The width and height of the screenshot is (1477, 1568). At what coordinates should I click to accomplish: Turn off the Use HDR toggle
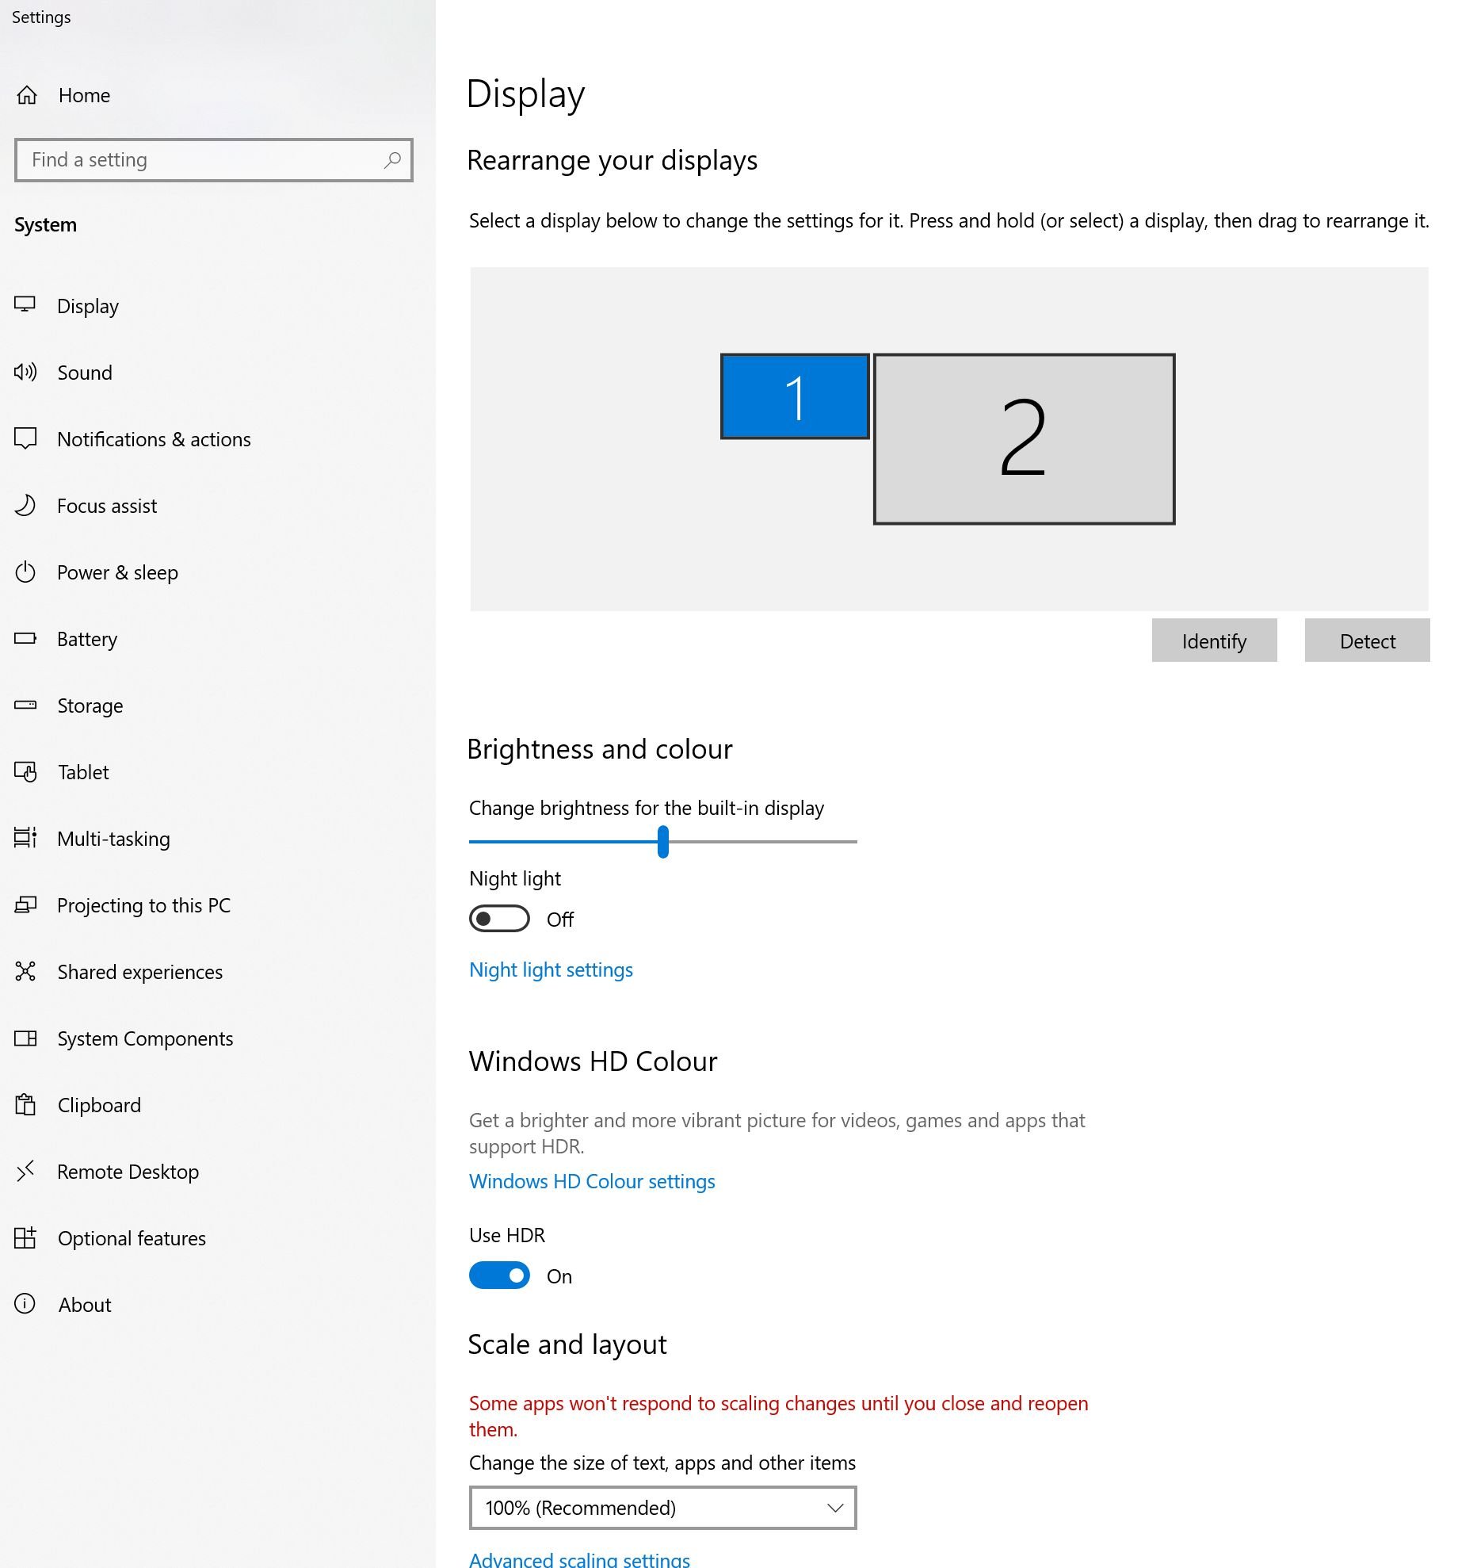[x=499, y=1275]
